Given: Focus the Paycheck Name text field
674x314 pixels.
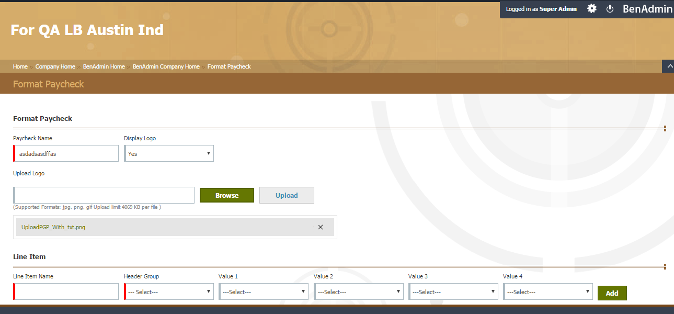Looking at the screenshot, I should [67, 153].
